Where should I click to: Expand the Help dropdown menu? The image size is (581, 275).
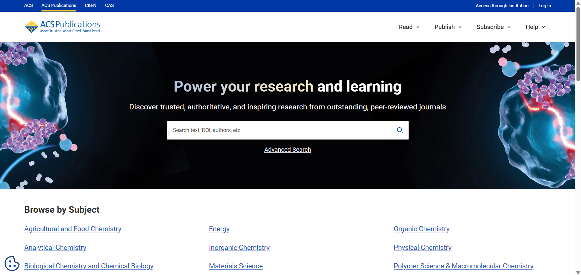click(535, 27)
